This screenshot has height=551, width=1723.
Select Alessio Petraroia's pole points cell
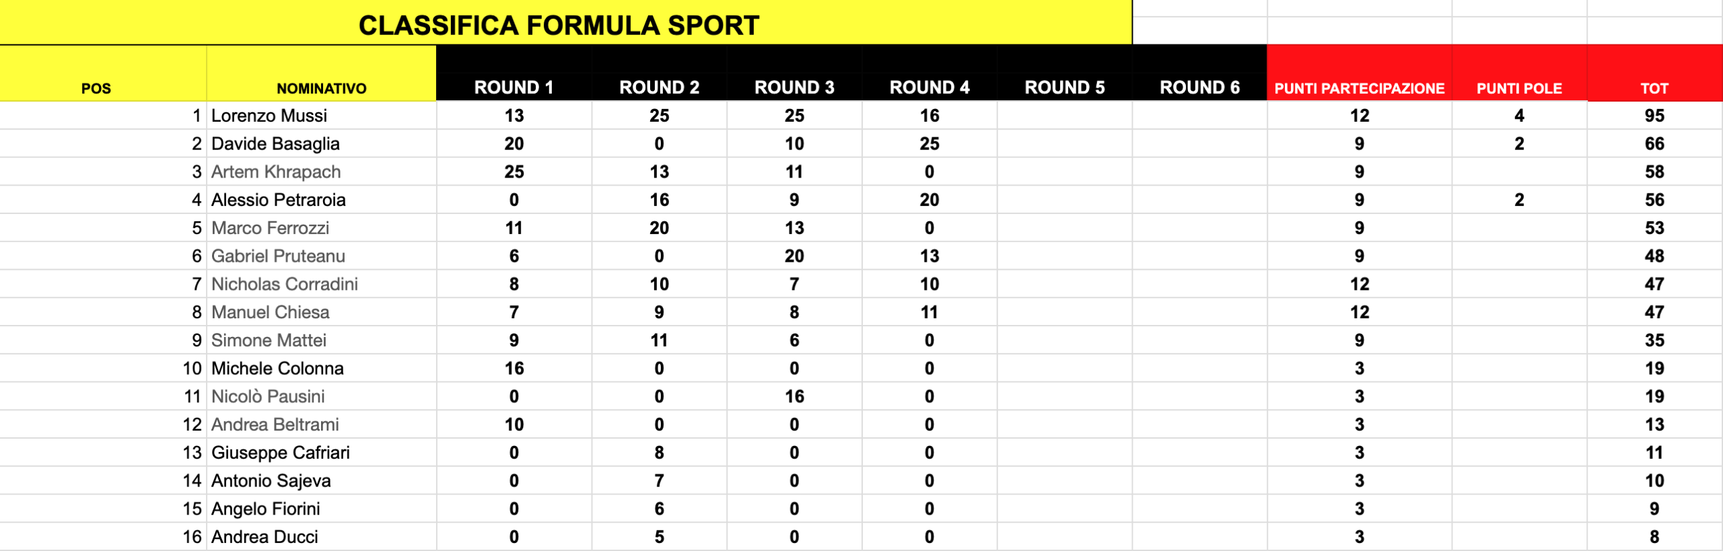click(1519, 200)
